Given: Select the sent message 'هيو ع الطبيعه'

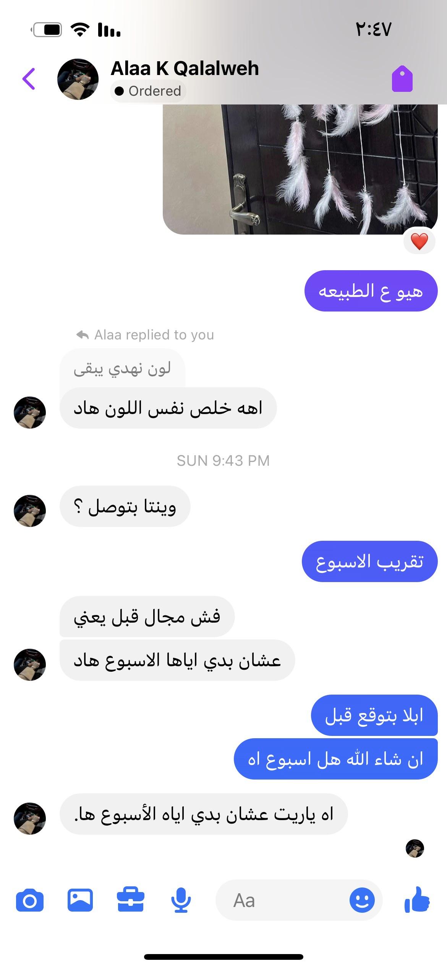Looking at the screenshot, I should click(x=371, y=291).
